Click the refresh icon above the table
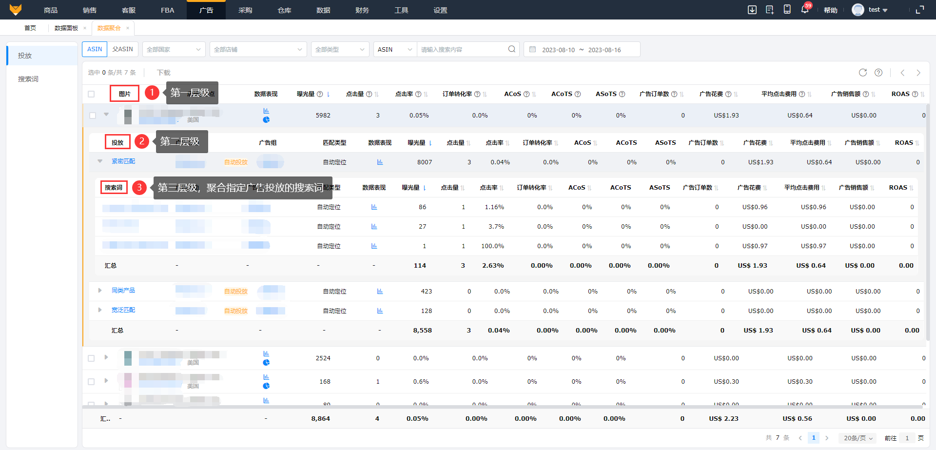The width and height of the screenshot is (936, 450). (x=862, y=73)
